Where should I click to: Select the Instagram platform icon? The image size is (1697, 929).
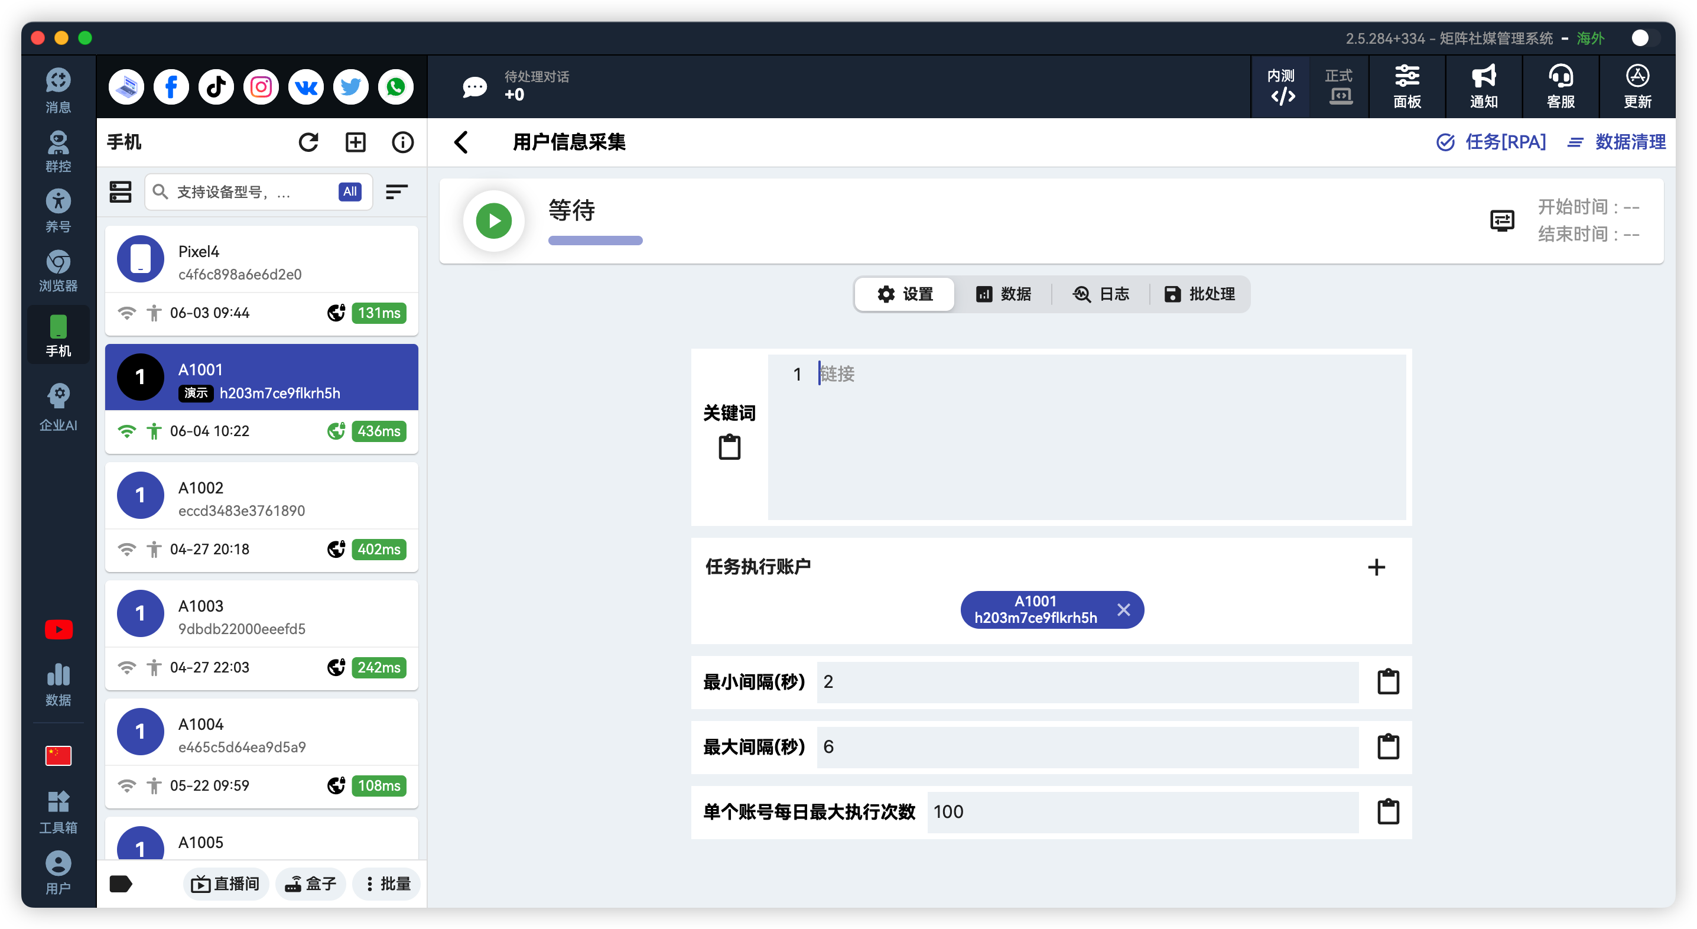[x=261, y=87]
